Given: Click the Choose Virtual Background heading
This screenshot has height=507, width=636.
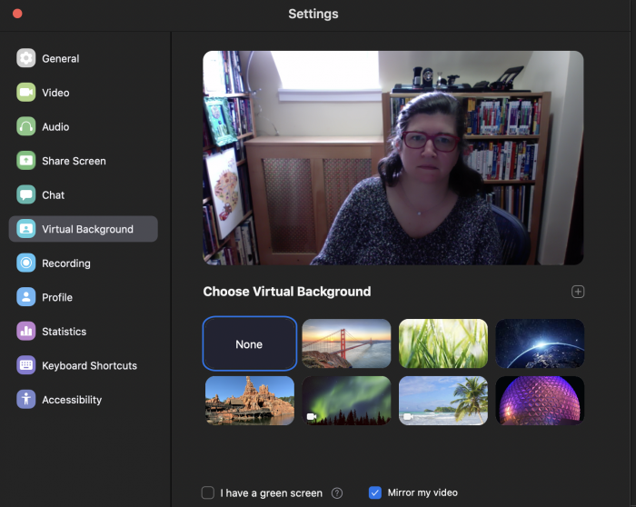Looking at the screenshot, I should pyautogui.click(x=287, y=292).
